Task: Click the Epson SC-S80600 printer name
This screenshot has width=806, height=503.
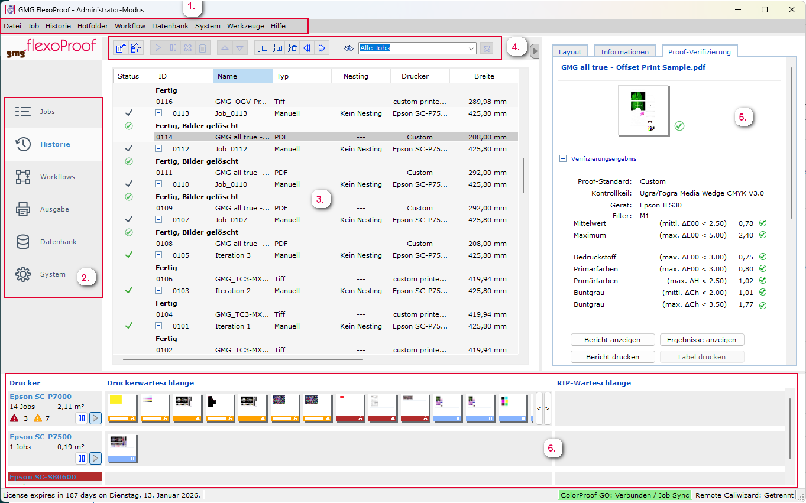Action: pos(42,477)
